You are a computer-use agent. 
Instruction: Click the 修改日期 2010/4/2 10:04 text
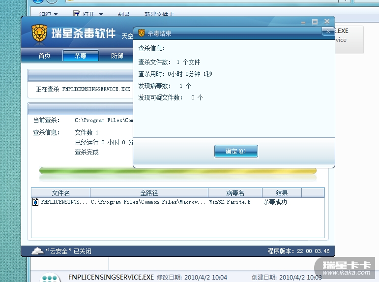point(192,277)
